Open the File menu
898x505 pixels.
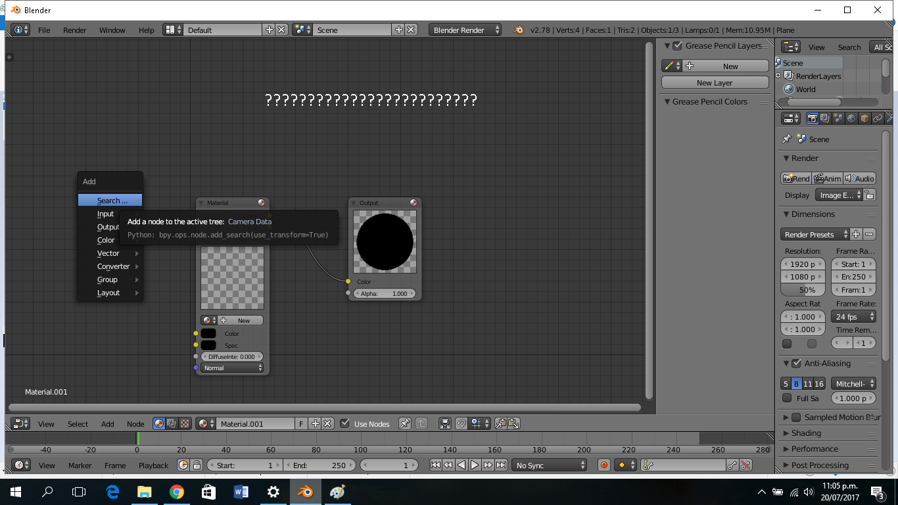(44, 30)
